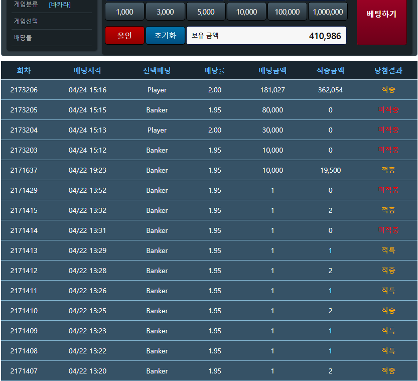The height and width of the screenshot is (381, 418).
Task: Click the bet time 04/22 13:28
Action: click(x=87, y=271)
